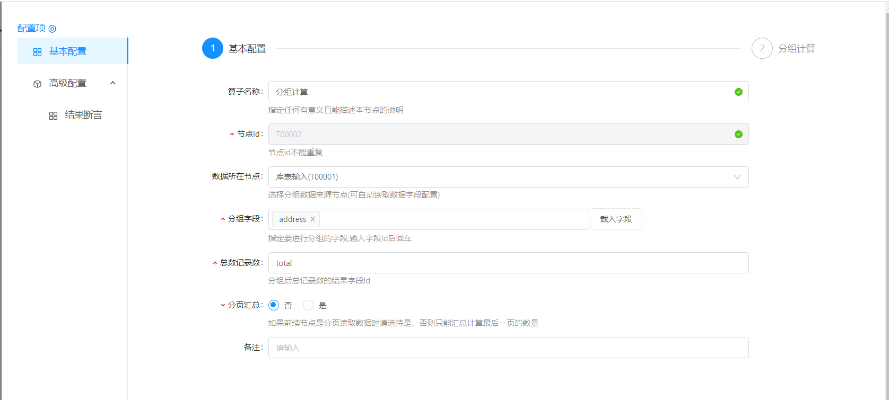Click the 分组字段 tag input box
Viewport: 889px width, 400px height.
pyautogui.click(x=451, y=219)
